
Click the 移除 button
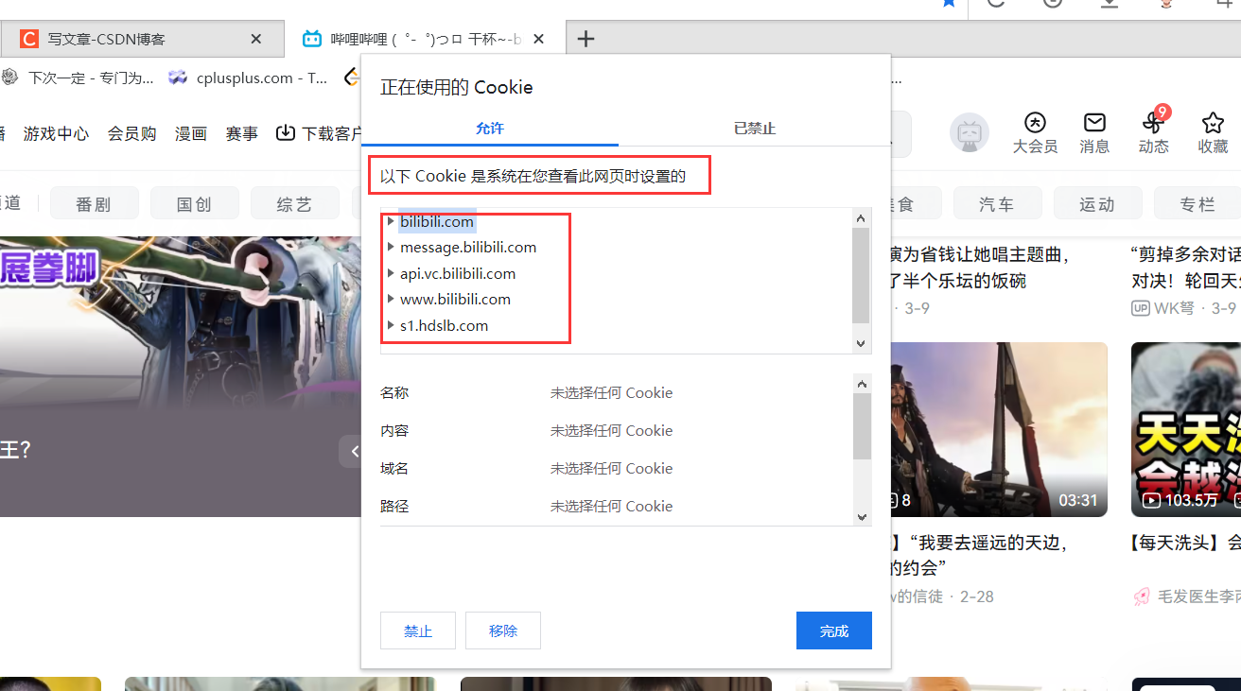click(503, 631)
